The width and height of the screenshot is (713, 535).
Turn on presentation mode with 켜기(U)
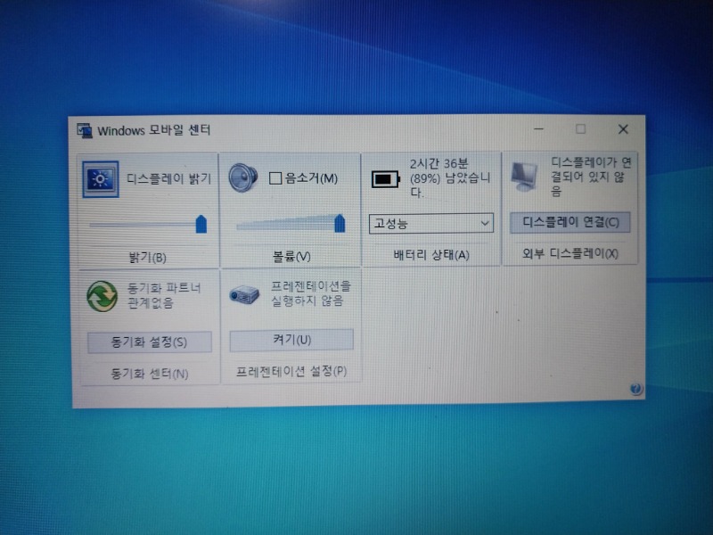pos(291,341)
